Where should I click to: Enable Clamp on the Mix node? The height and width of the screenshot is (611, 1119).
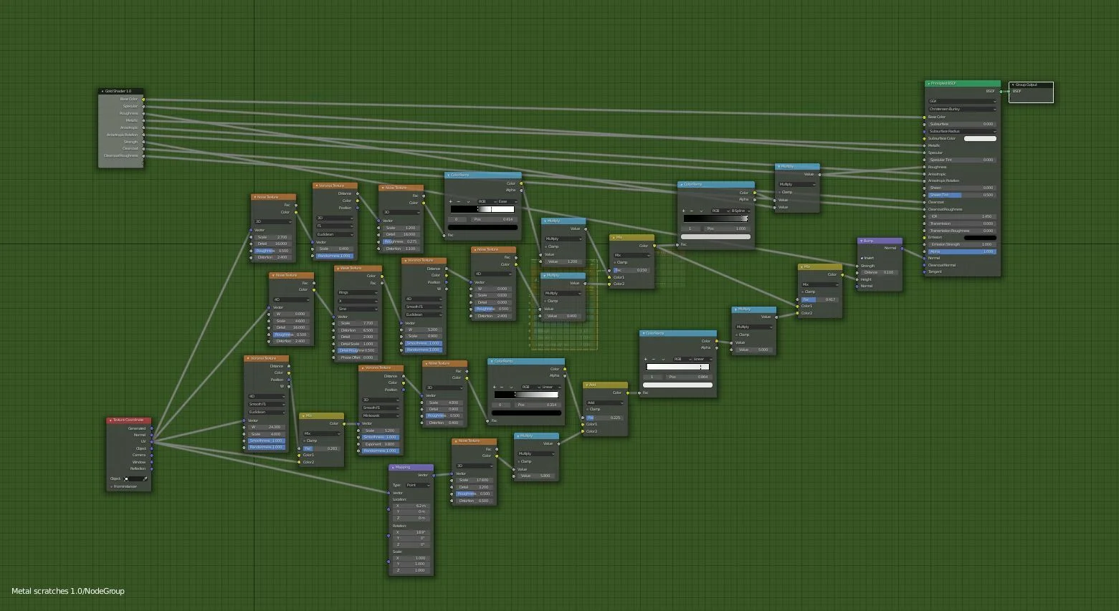[x=802, y=292]
